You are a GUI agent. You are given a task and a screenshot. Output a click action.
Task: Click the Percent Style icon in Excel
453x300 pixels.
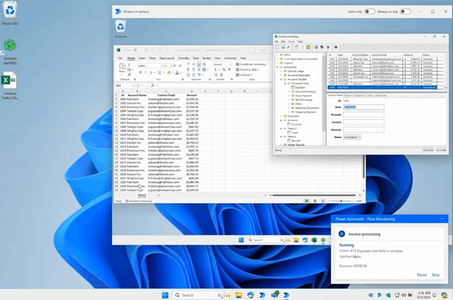pos(224,70)
